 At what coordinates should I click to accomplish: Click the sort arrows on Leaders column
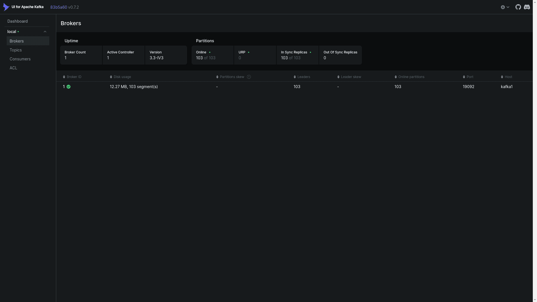click(295, 77)
